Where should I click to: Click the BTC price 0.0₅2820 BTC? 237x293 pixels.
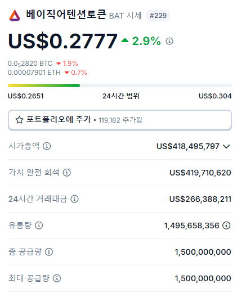[x=30, y=64]
